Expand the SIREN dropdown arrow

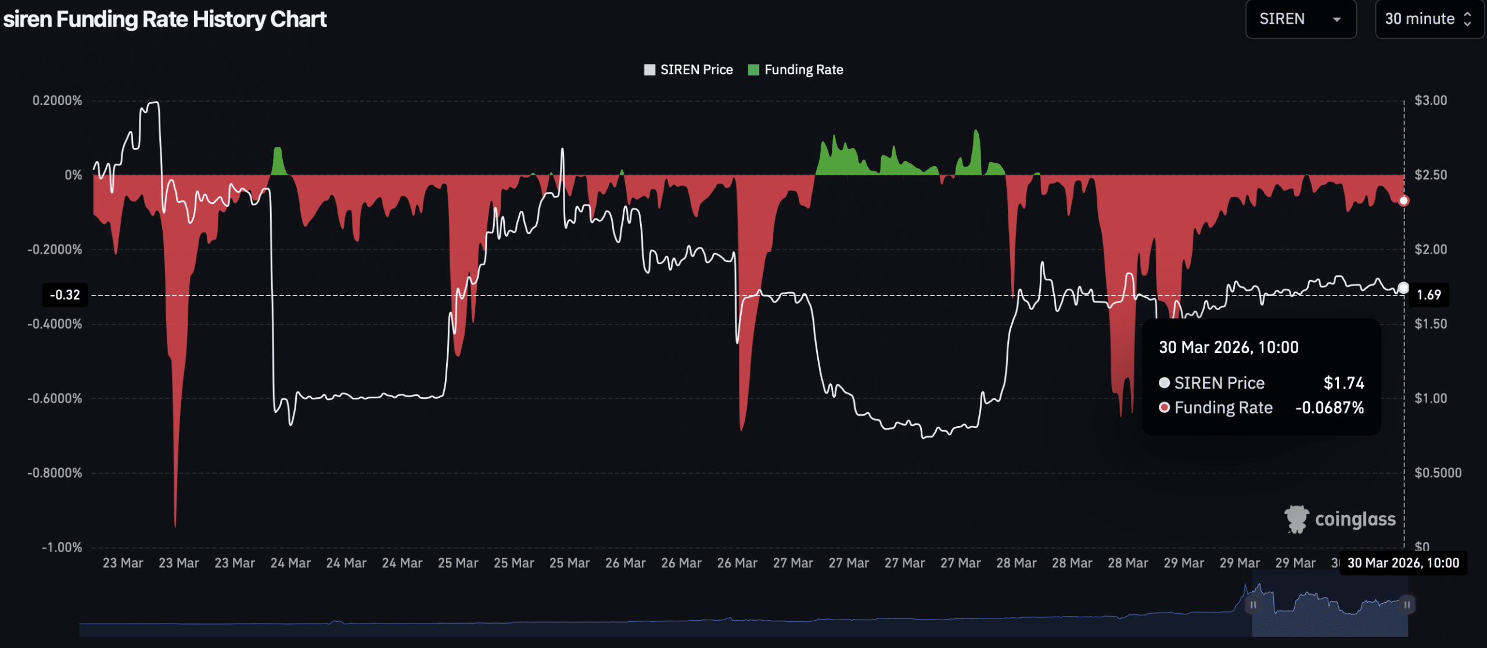tap(1337, 20)
